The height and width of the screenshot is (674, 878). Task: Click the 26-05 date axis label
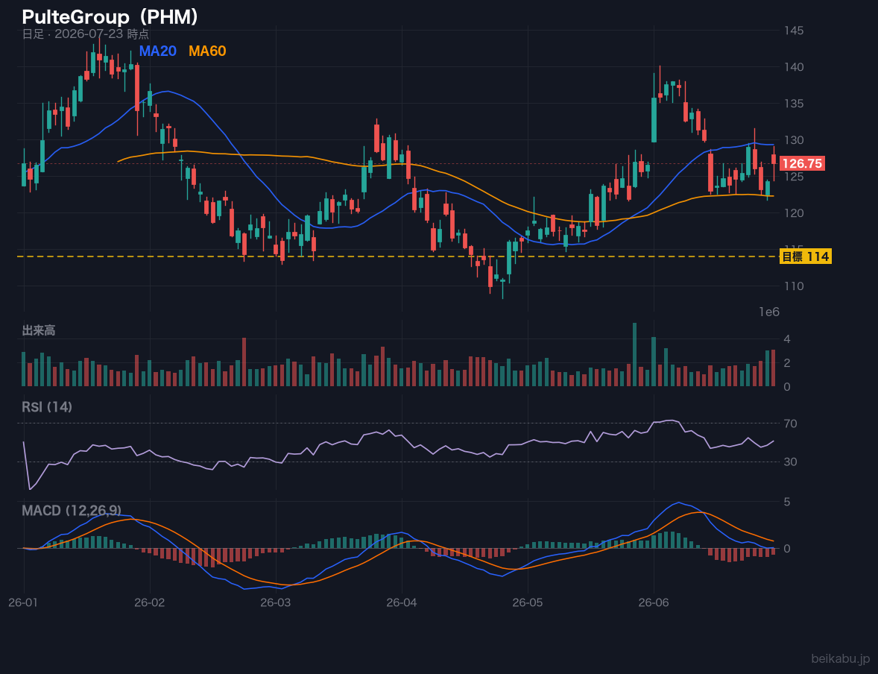[528, 602]
